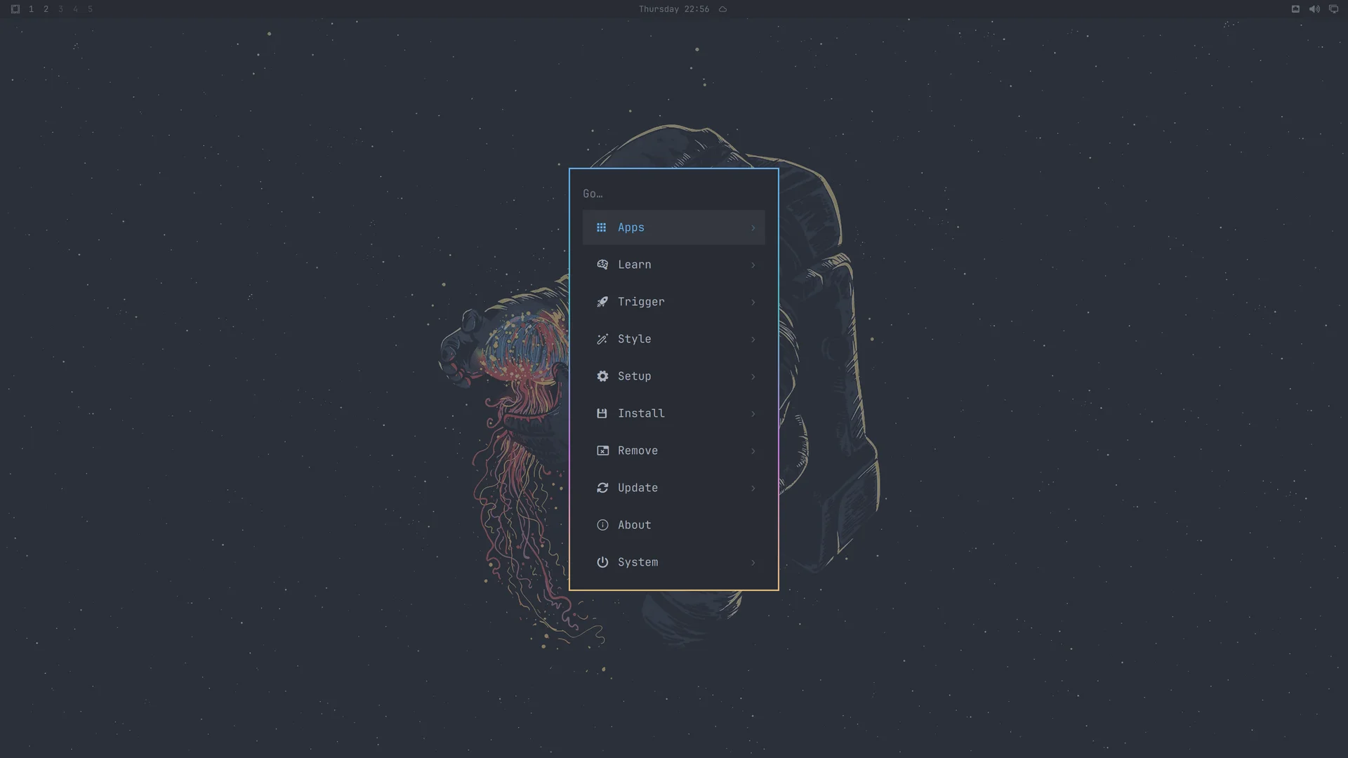Click the Update refresh arrows icon
The width and height of the screenshot is (1348, 758).
[602, 488]
